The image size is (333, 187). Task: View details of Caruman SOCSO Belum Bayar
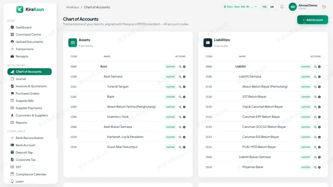point(315,127)
